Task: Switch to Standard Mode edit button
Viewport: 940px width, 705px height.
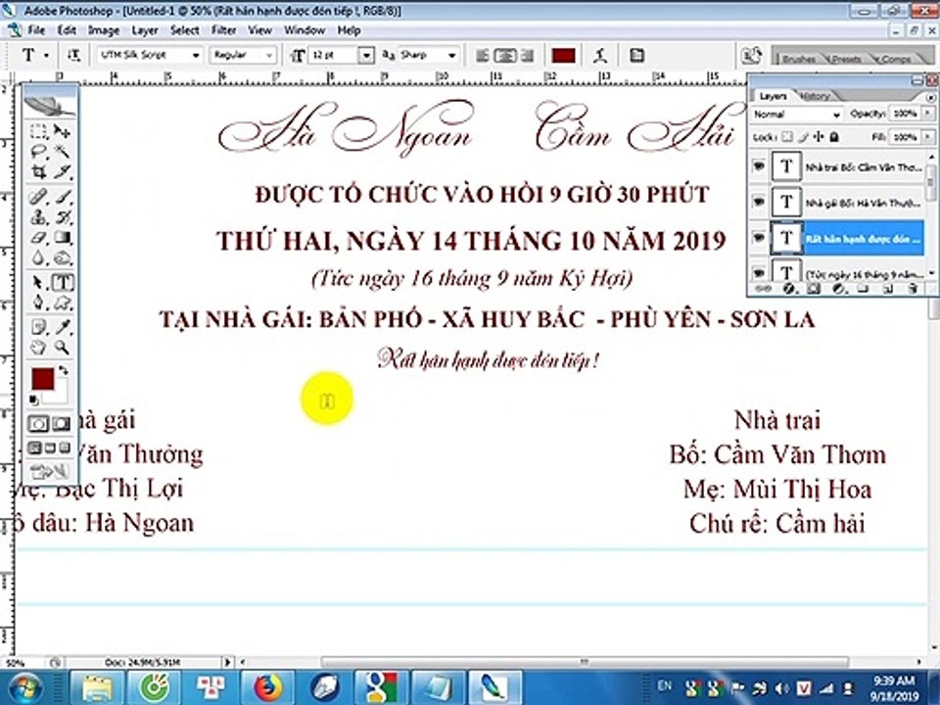Action: (x=38, y=424)
